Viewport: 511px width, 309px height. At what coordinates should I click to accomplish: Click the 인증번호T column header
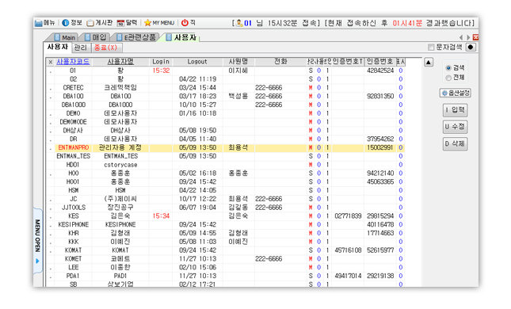click(348, 62)
